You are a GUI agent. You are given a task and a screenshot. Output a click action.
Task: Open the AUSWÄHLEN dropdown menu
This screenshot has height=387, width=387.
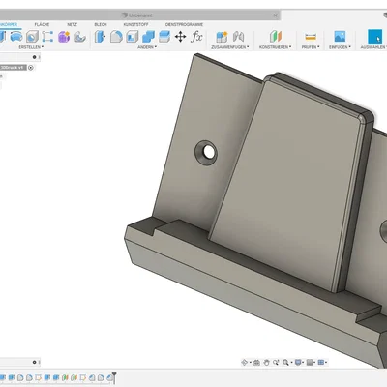pos(373,47)
